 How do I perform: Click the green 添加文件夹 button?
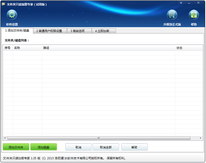16,147
